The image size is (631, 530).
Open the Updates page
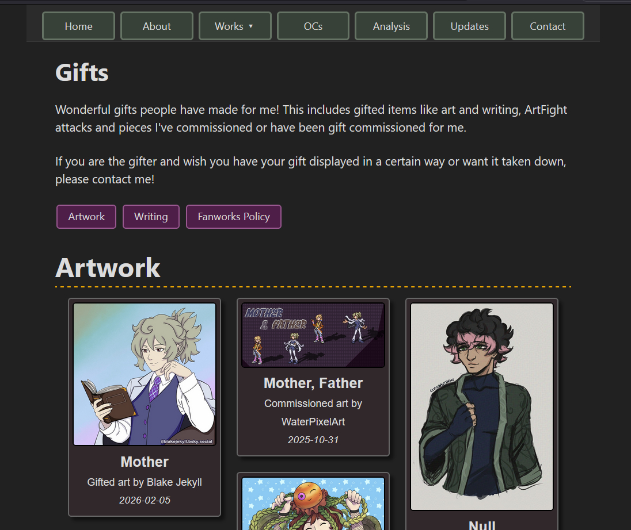pos(469,26)
